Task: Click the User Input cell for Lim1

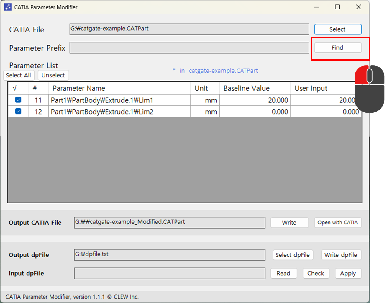Action: coord(326,100)
